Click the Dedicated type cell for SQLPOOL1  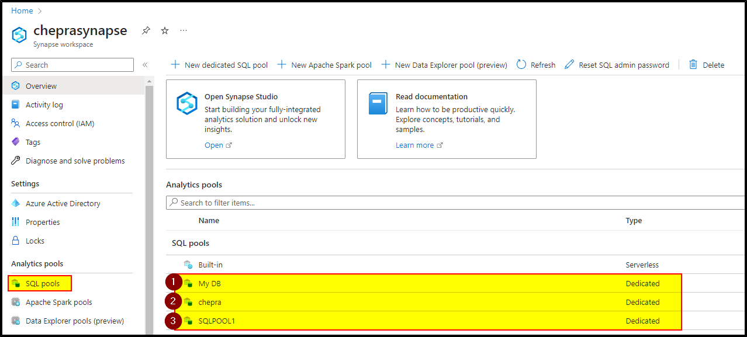[x=642, y=321]
